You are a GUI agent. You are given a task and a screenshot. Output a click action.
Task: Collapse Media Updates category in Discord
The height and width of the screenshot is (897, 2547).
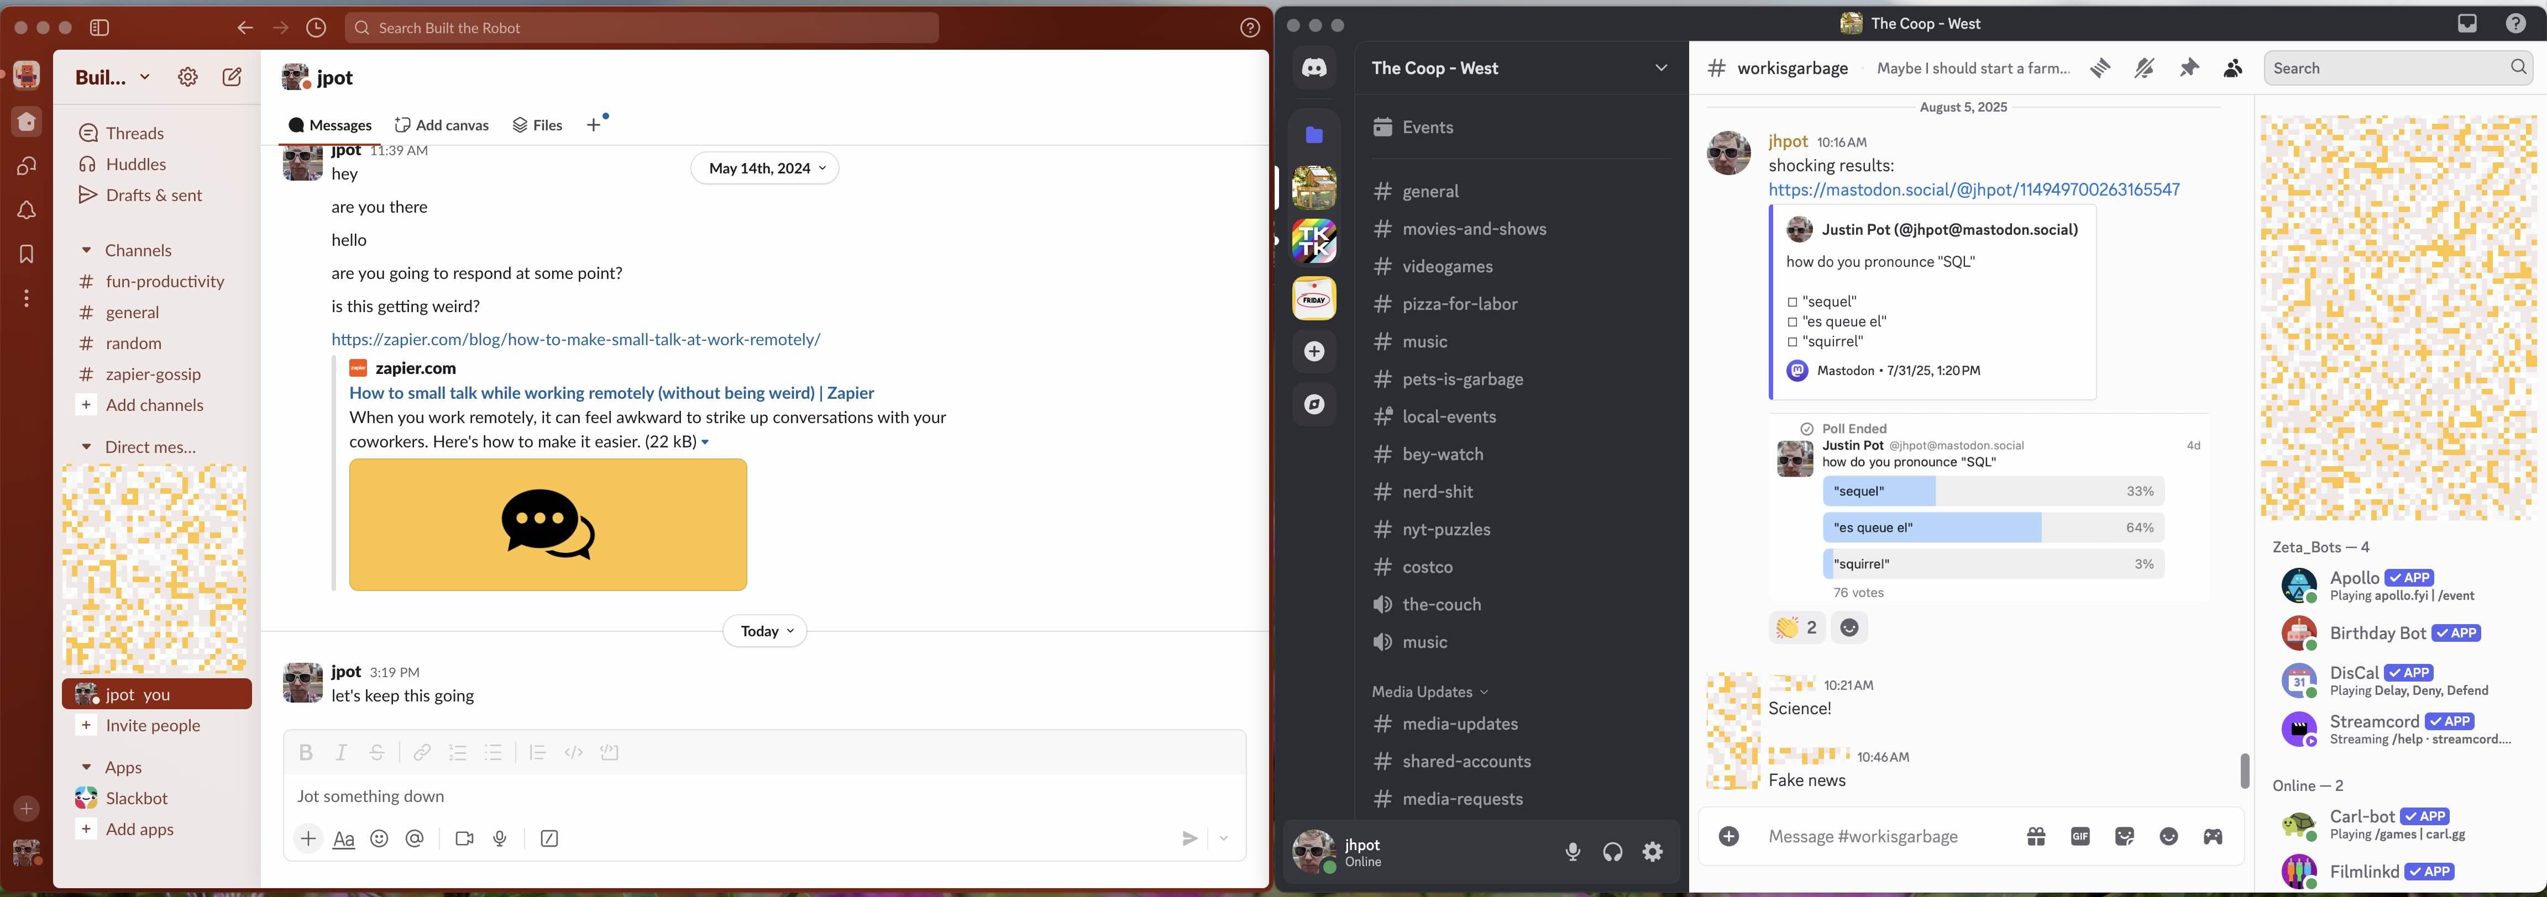(1430, 692)
